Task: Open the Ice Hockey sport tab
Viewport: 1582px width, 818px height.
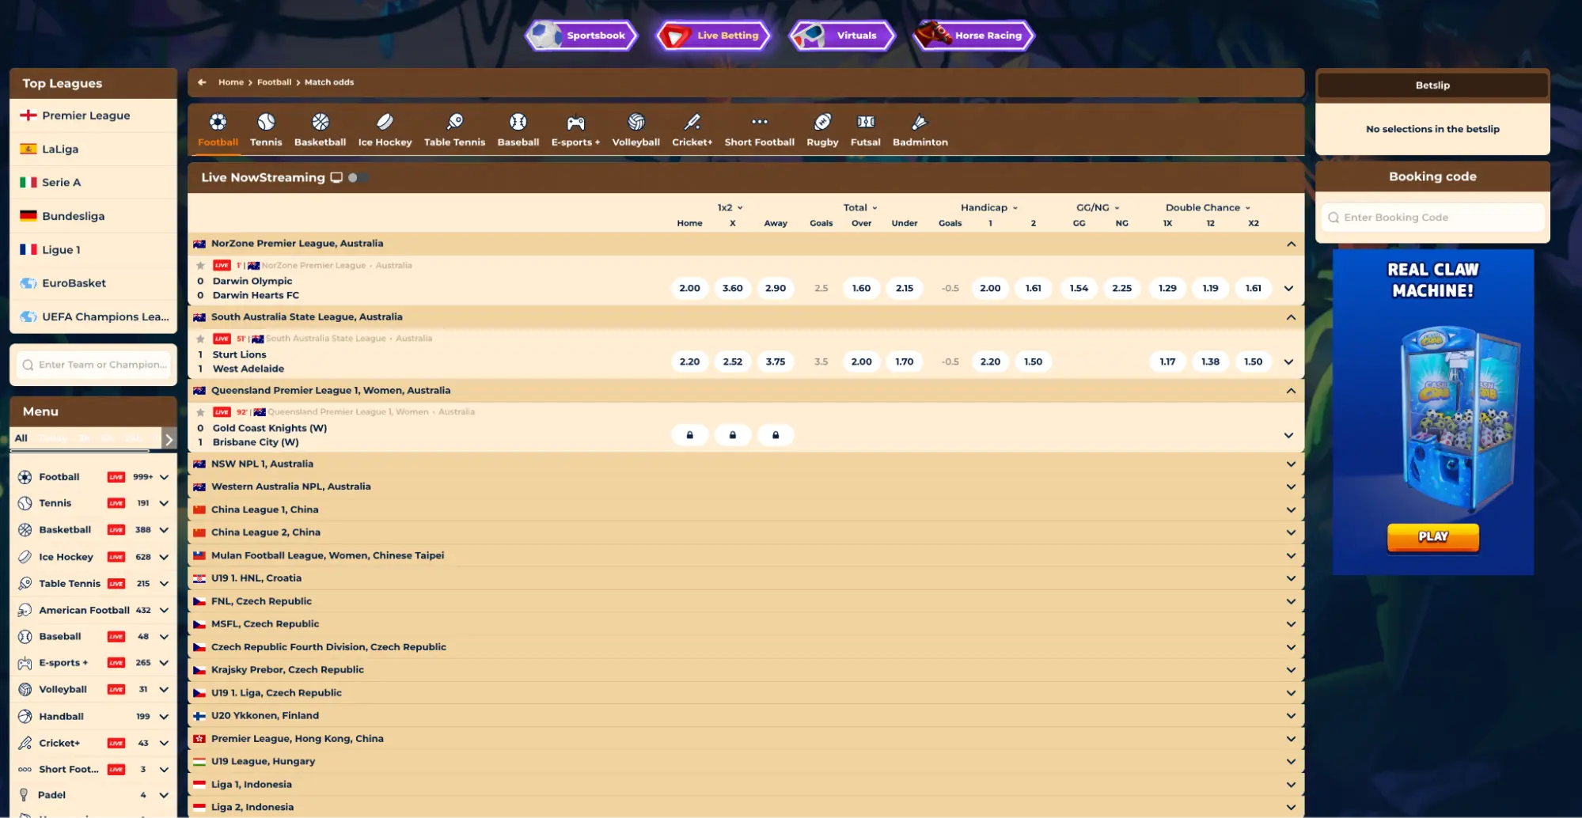Action: coord(385,128)
